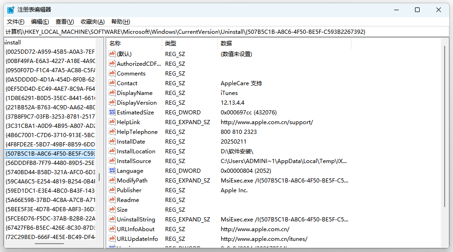Screen dimensions: 453x252
Task: Click the icon next to ModifyPath
Action: 112,180
